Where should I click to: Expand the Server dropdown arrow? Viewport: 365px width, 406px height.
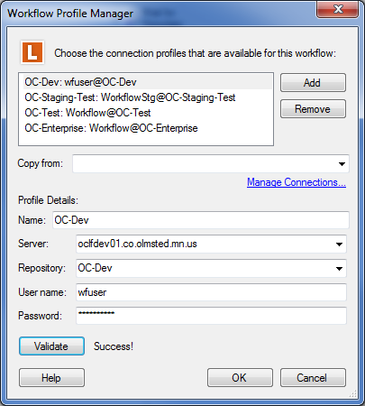point(339,244)
